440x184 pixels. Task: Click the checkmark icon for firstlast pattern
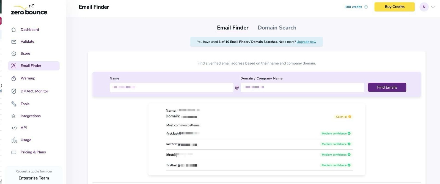(x=349, y=165)
